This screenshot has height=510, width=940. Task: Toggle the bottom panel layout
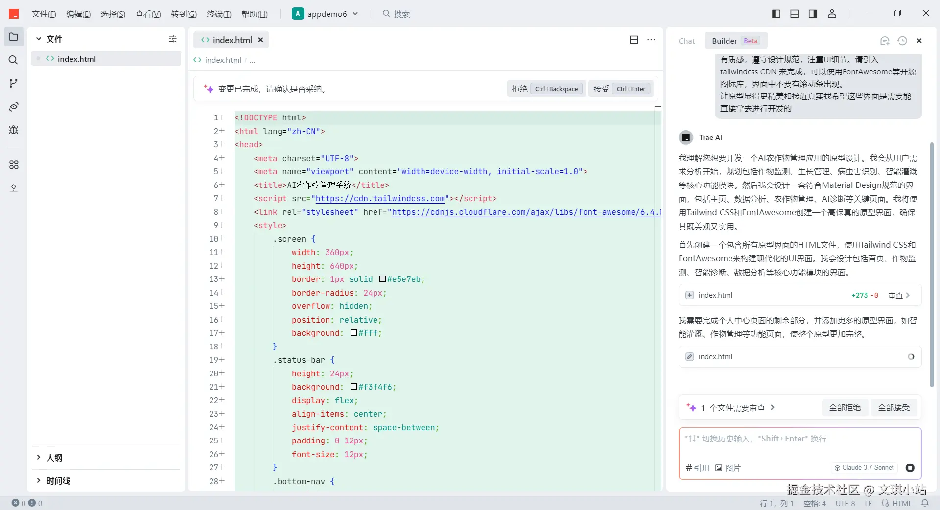(795, 14)
